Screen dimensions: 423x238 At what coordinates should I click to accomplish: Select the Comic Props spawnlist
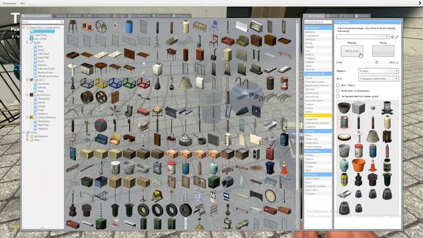[40, 35]
